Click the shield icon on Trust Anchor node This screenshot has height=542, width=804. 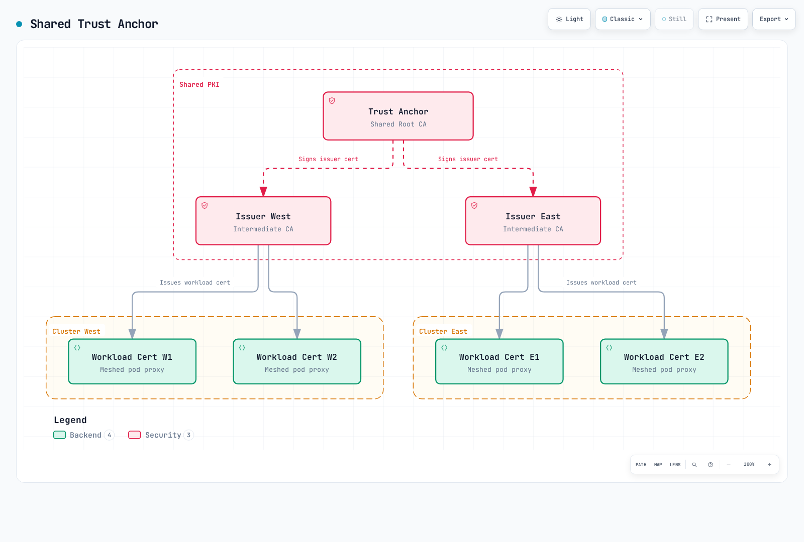[x=332, y=101]
